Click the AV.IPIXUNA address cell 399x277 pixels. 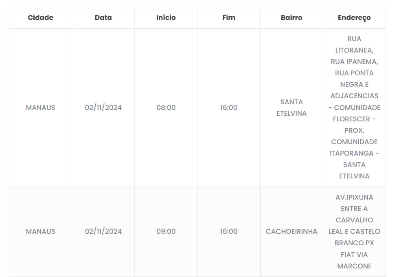[354, 197]
